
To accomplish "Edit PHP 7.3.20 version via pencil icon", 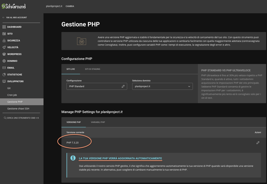I will coord(258,143).
